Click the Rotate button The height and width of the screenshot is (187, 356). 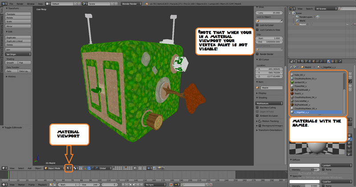(x=18, y=18)
